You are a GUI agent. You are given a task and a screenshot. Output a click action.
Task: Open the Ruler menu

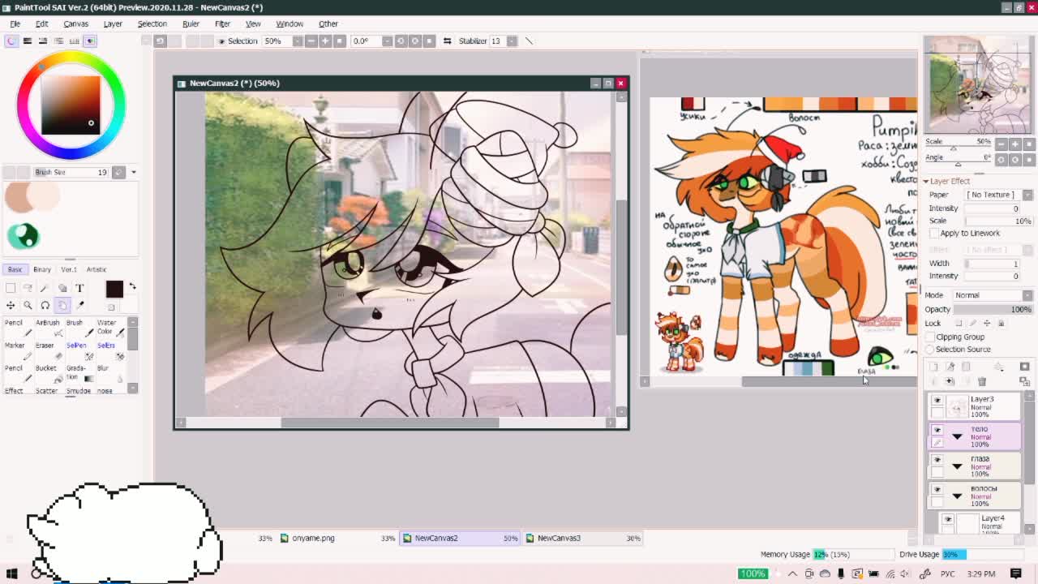click(x=191, y=24)
